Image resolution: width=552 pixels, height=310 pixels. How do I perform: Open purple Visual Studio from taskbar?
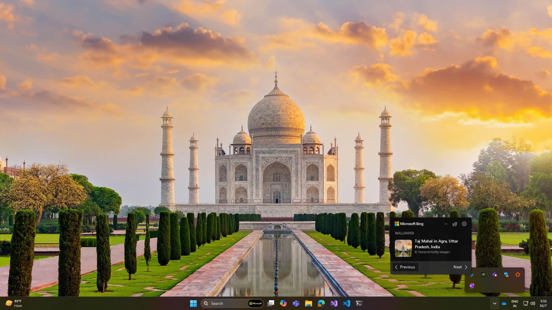[x=334, y=303]
